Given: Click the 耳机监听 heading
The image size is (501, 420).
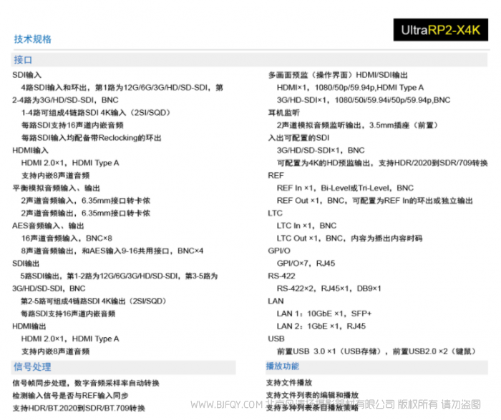Looking at the screenshot, I should [283, 113].
